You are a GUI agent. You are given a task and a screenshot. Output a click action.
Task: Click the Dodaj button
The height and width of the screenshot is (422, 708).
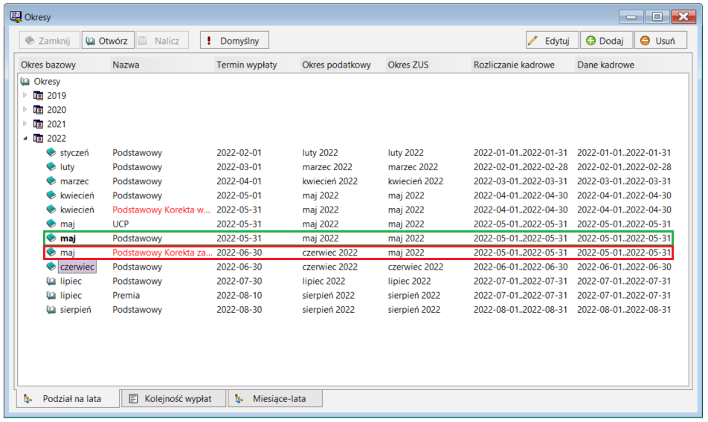click(606, 41)
